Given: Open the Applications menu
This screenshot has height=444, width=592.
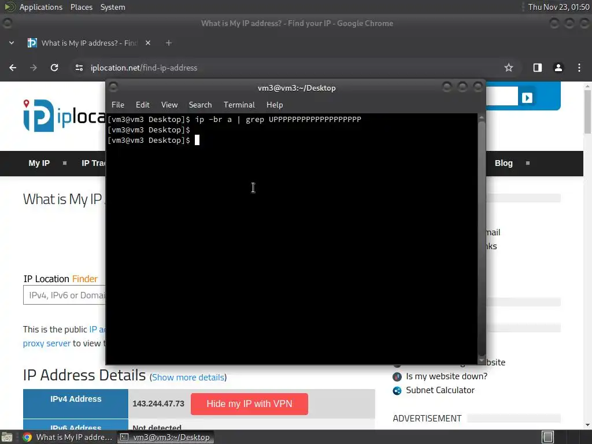Looking at the screenshot, I should pyautogui.click(x=41, y=7).
